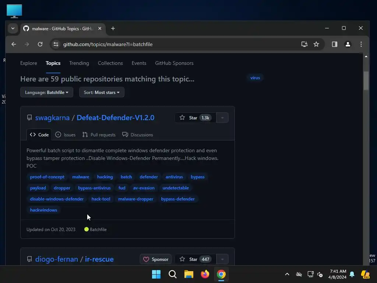Open swagkarna user profile link

tap(52, 118)
